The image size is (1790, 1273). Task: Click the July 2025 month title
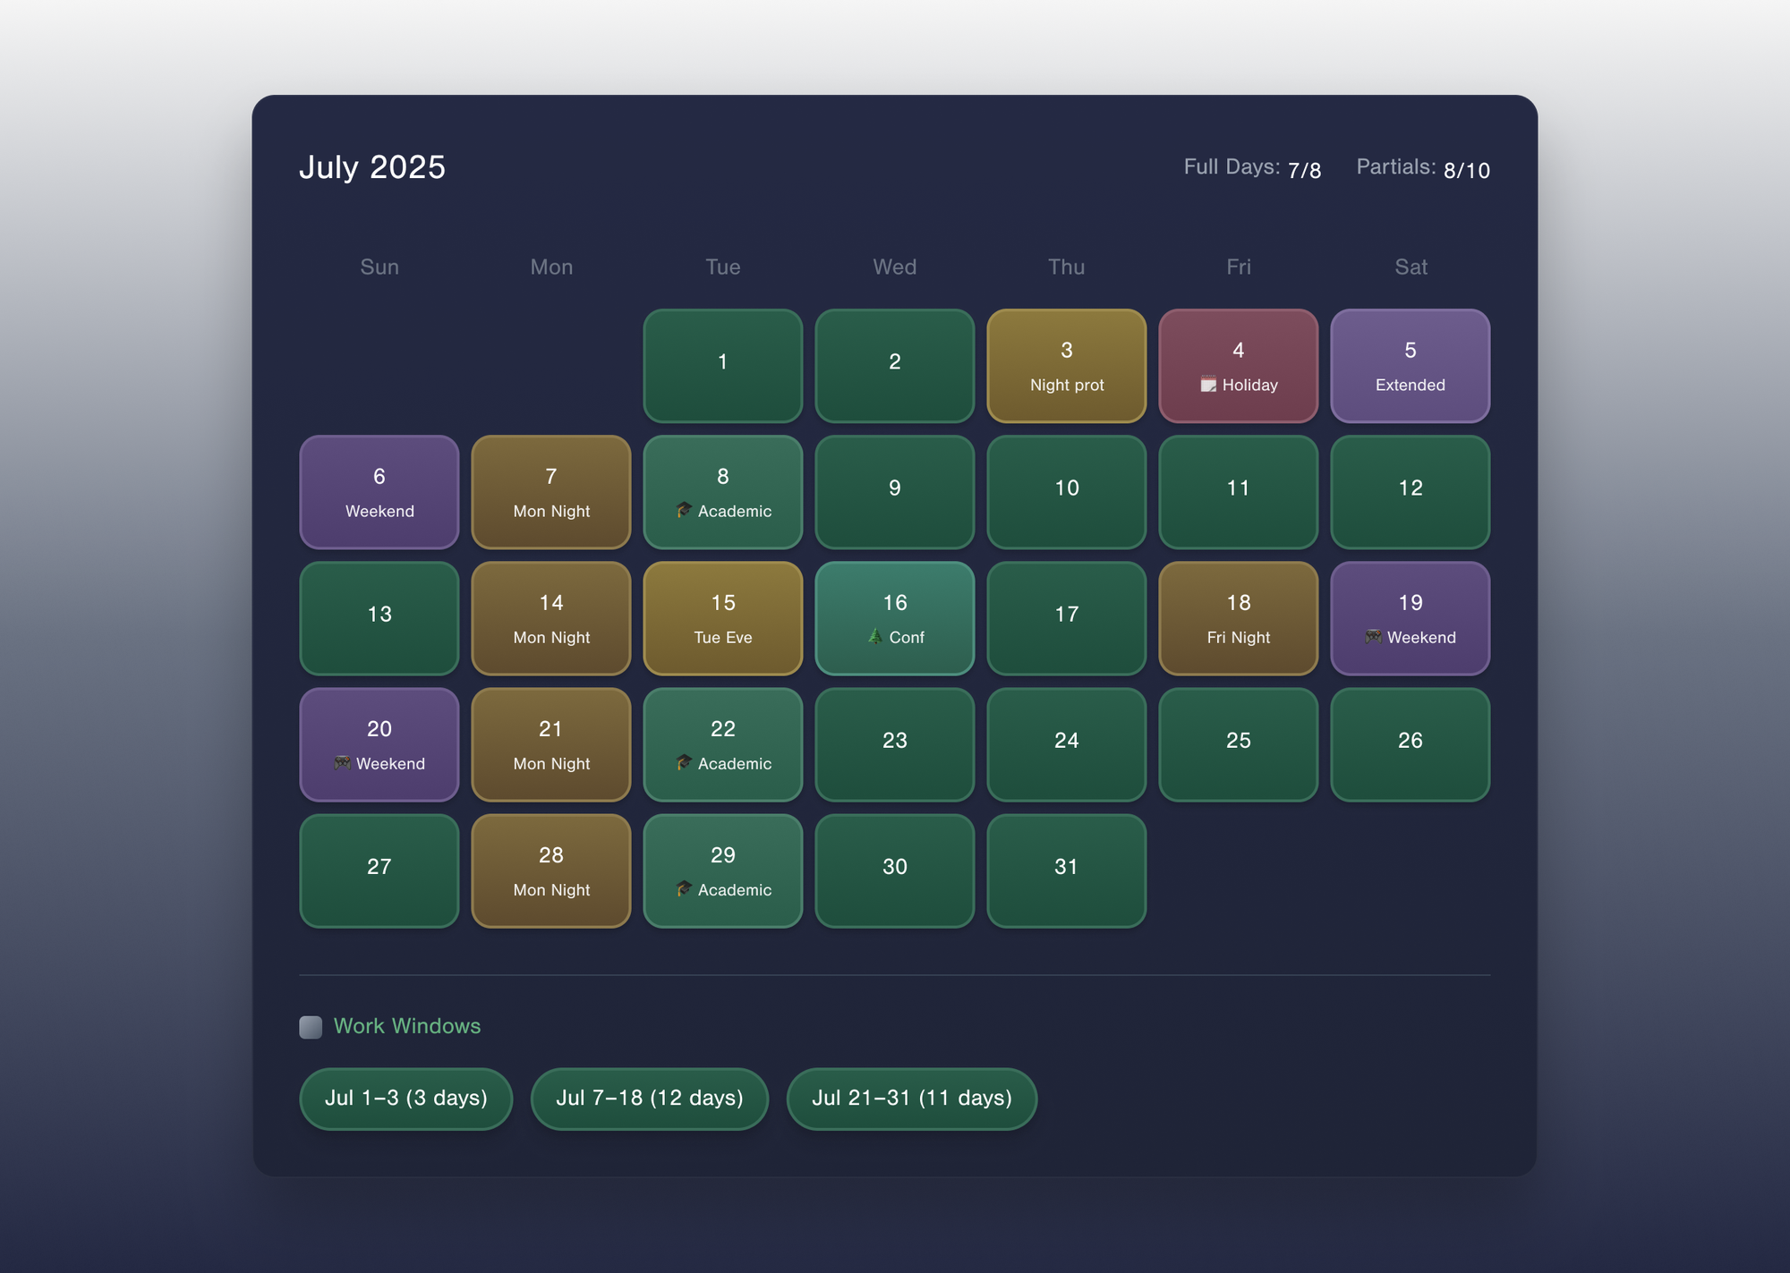tap(372, 167)
